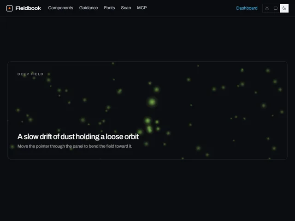Click inside the Deep Field particle panel

pyautogui.click(x=147, y=110)
